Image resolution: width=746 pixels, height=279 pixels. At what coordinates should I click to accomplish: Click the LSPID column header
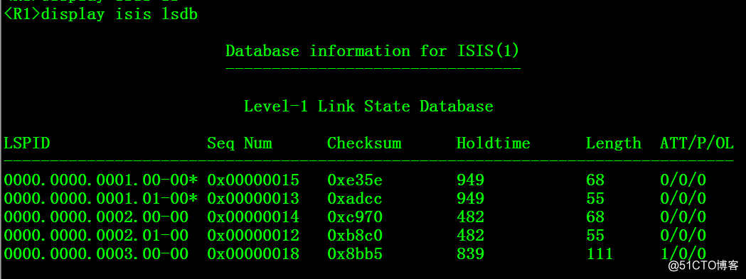(27, 143)
